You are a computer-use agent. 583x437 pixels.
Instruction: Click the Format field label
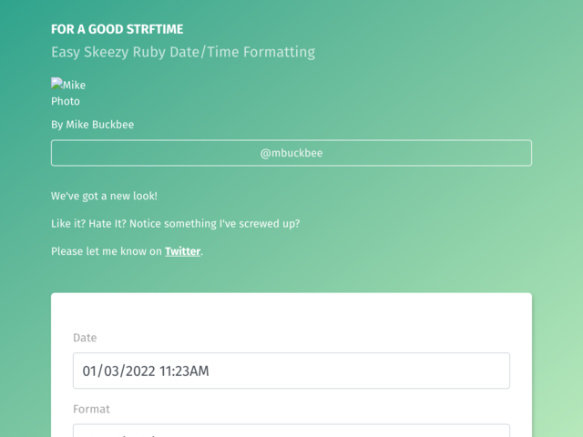[x=91, y=409]
